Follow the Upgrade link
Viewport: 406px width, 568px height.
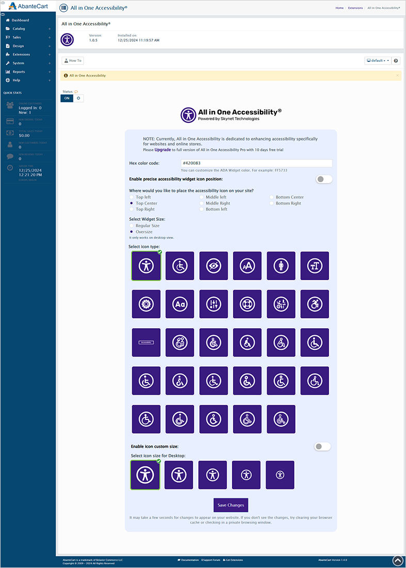pyautogui.click(x=163, y=150)
